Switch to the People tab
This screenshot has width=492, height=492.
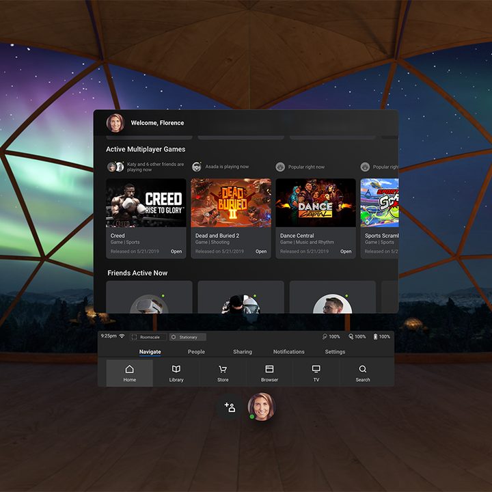tap(196, 352)
